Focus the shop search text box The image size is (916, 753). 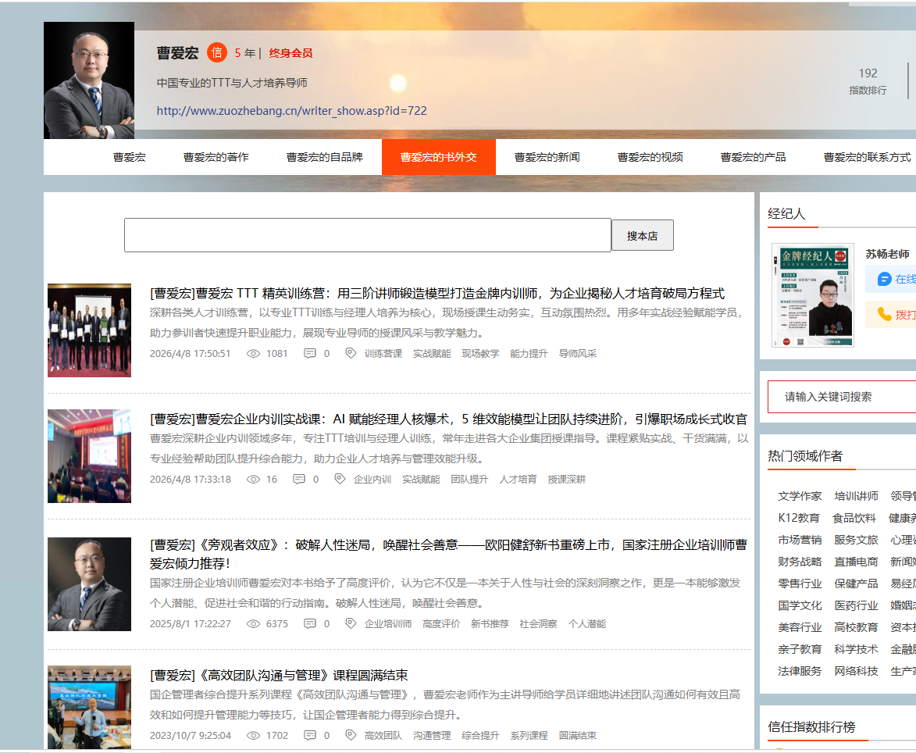point(367,235)
